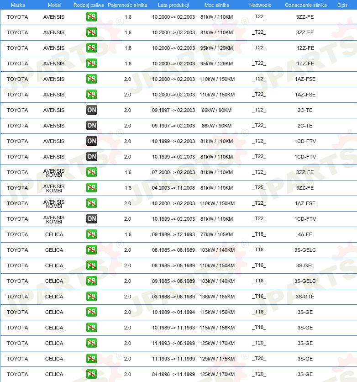Image resolution: width=357 pixels, height=382 pixels.
Task: Click the 129kW / 175KM power value
Action: [x=217, y=359]
